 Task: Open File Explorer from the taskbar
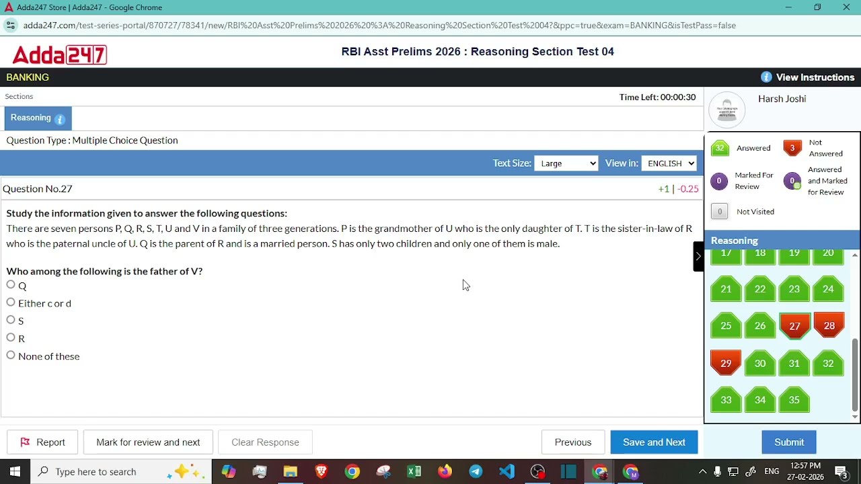290,472
